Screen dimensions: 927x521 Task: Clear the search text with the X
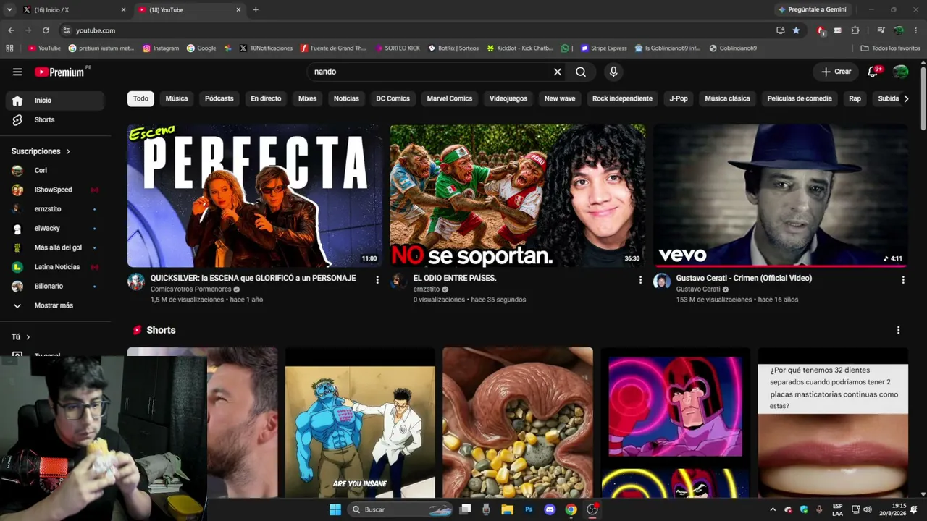point(558,72)
